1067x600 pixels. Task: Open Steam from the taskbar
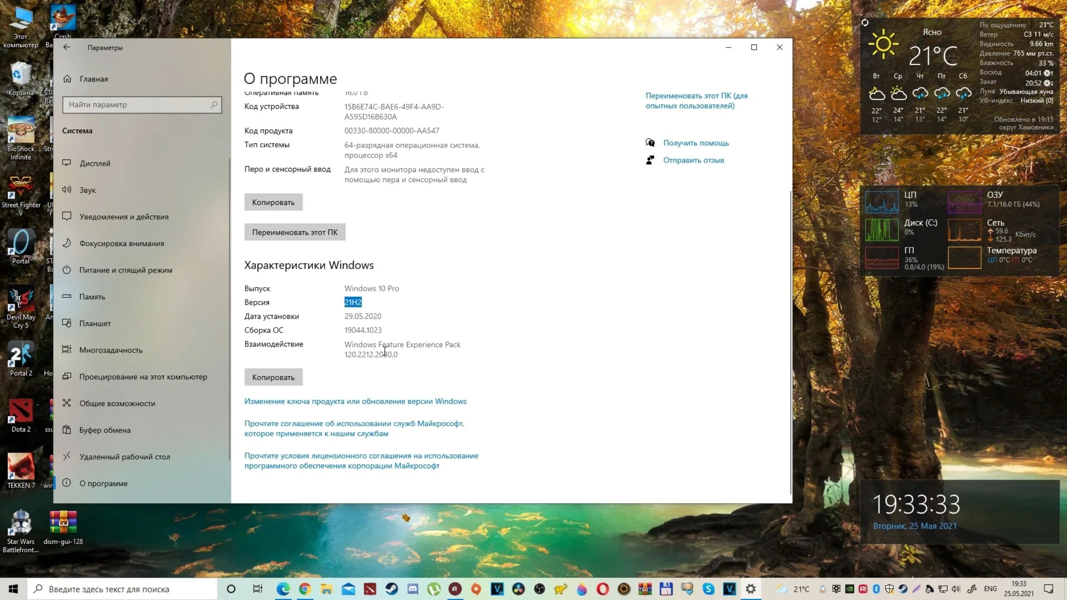click(x=391, y=589)
